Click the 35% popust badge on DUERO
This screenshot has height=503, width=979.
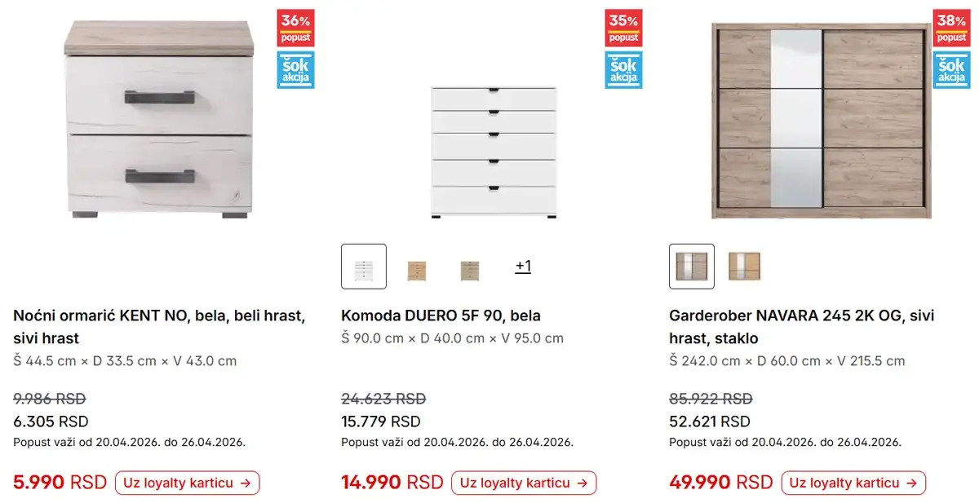coord(623,26)
